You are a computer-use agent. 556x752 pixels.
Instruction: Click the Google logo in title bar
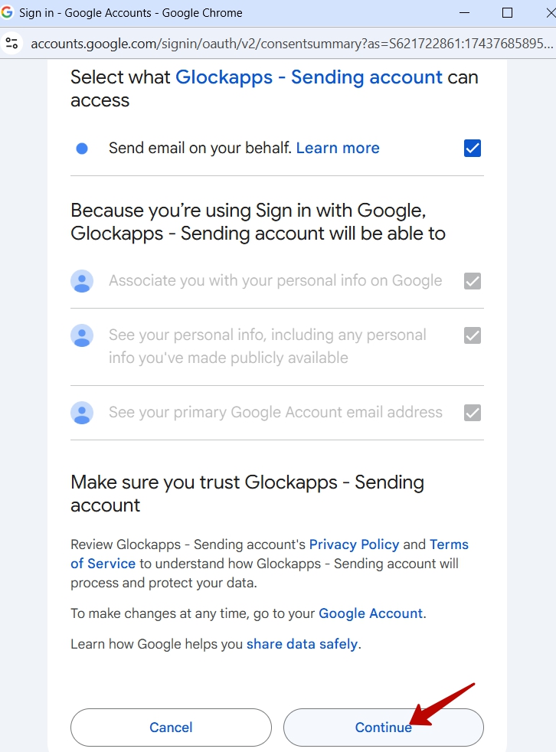point(7,12)
